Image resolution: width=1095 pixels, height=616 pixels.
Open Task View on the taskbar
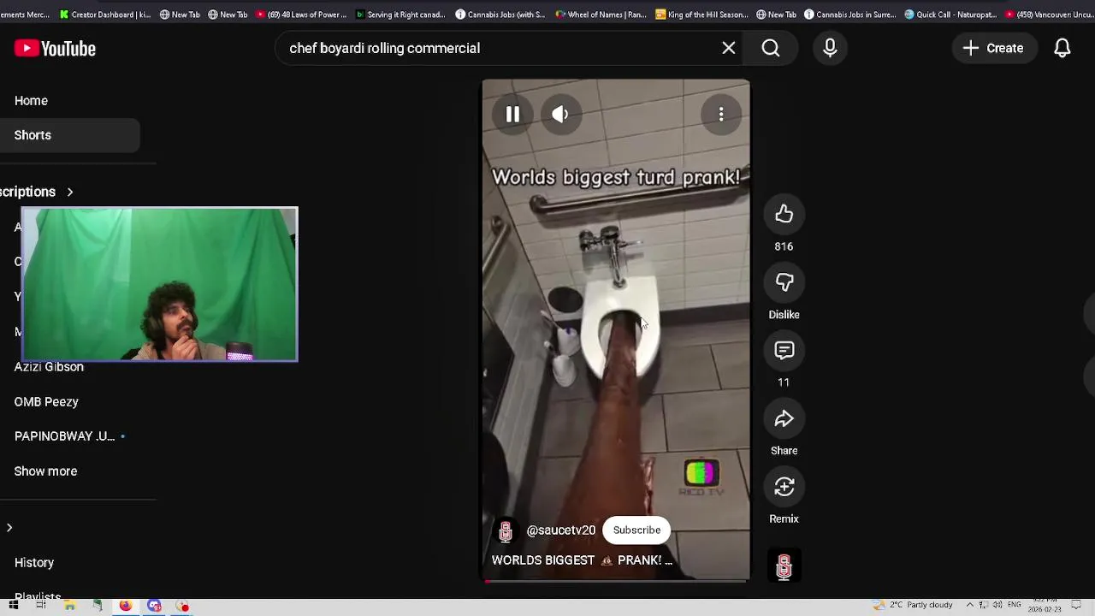[40, 607]
